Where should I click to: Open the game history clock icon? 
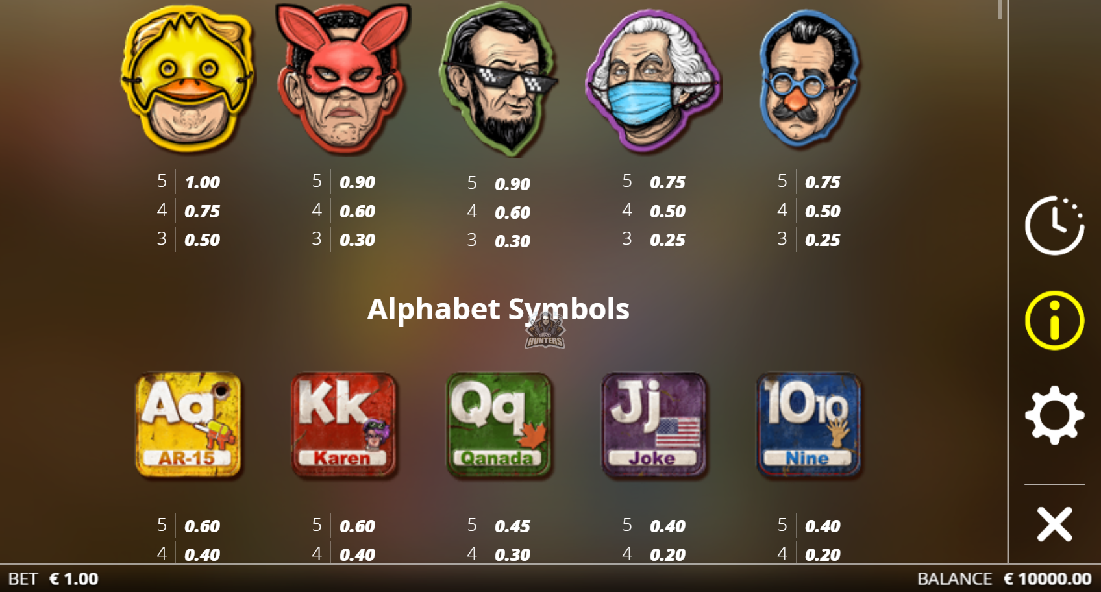tap(1054, 225)
